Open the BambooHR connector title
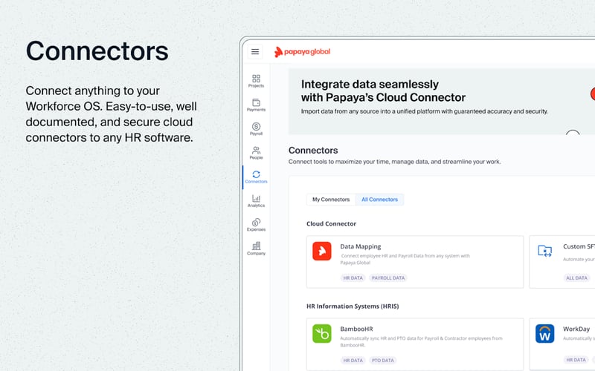This screenshot has width=595, height=371. [356, 329]
